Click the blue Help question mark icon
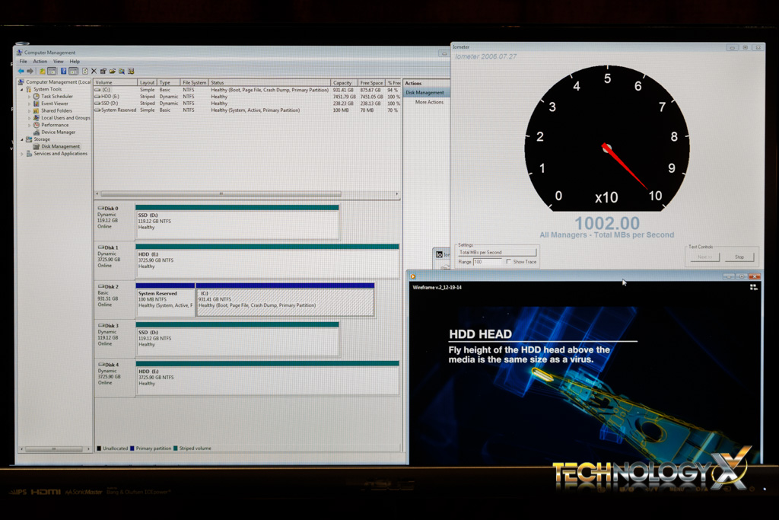Screen dimensions: 779x520 point(64,71)
